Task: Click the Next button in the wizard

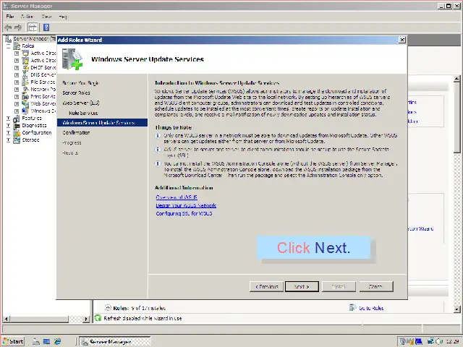Action: tap(302, 286)
